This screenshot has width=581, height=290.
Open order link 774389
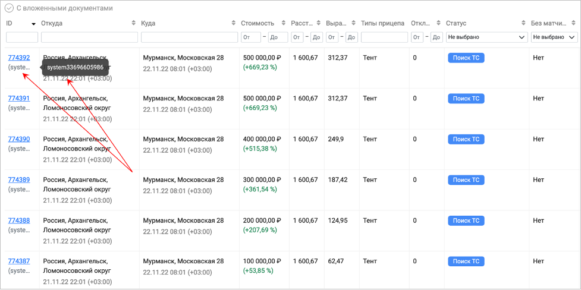click(19, 179)
